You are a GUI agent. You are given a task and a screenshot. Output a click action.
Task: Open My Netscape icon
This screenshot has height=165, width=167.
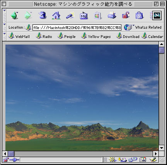(84, 15)
